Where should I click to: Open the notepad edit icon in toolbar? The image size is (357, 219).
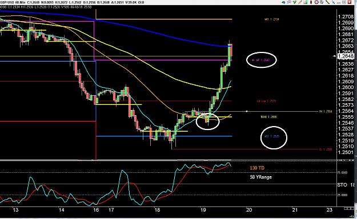pos(322,2)
